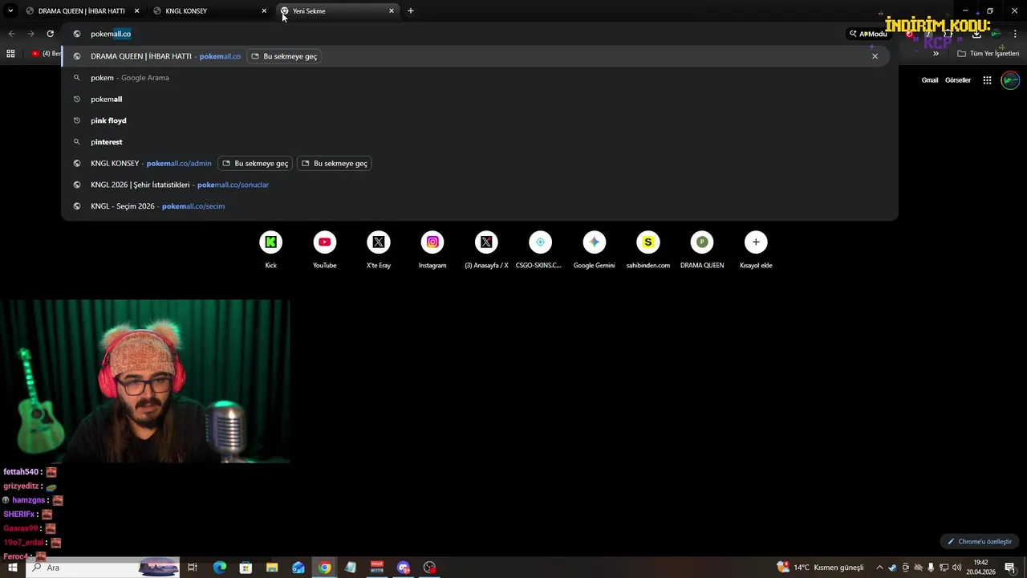
Task: Click the AI Modu button
Action: click(868, 34)
